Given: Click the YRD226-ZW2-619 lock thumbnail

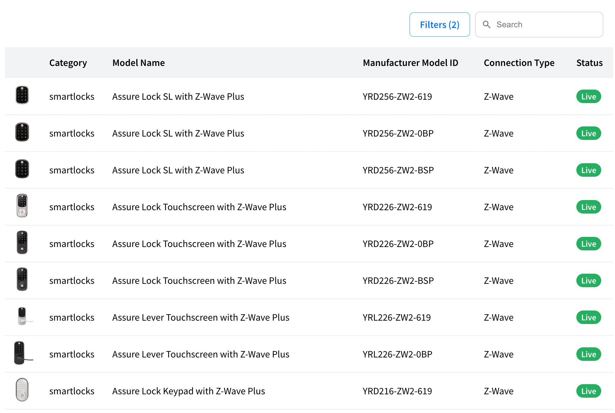Looking at the screenshot, I should 22,206.
